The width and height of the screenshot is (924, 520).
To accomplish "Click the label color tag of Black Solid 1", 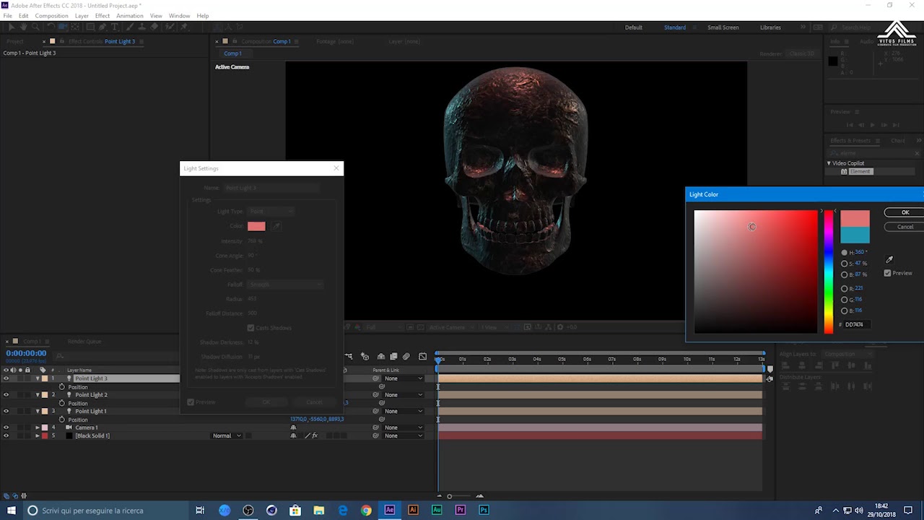I will (x=45, y=435).
